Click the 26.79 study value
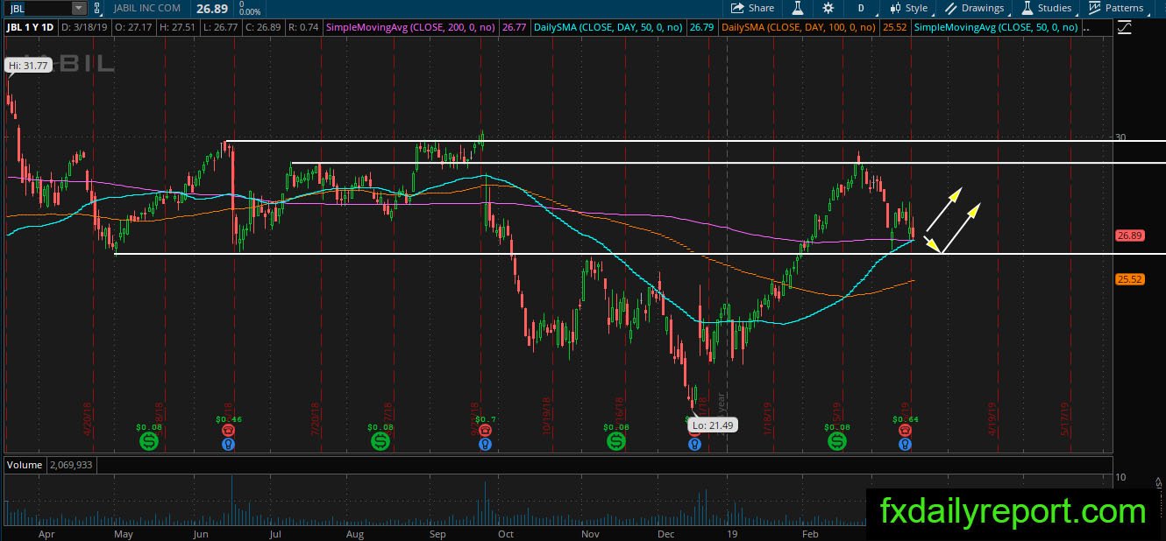The height and width of the screenshot is (541, 1166). [x=700, y=28]
